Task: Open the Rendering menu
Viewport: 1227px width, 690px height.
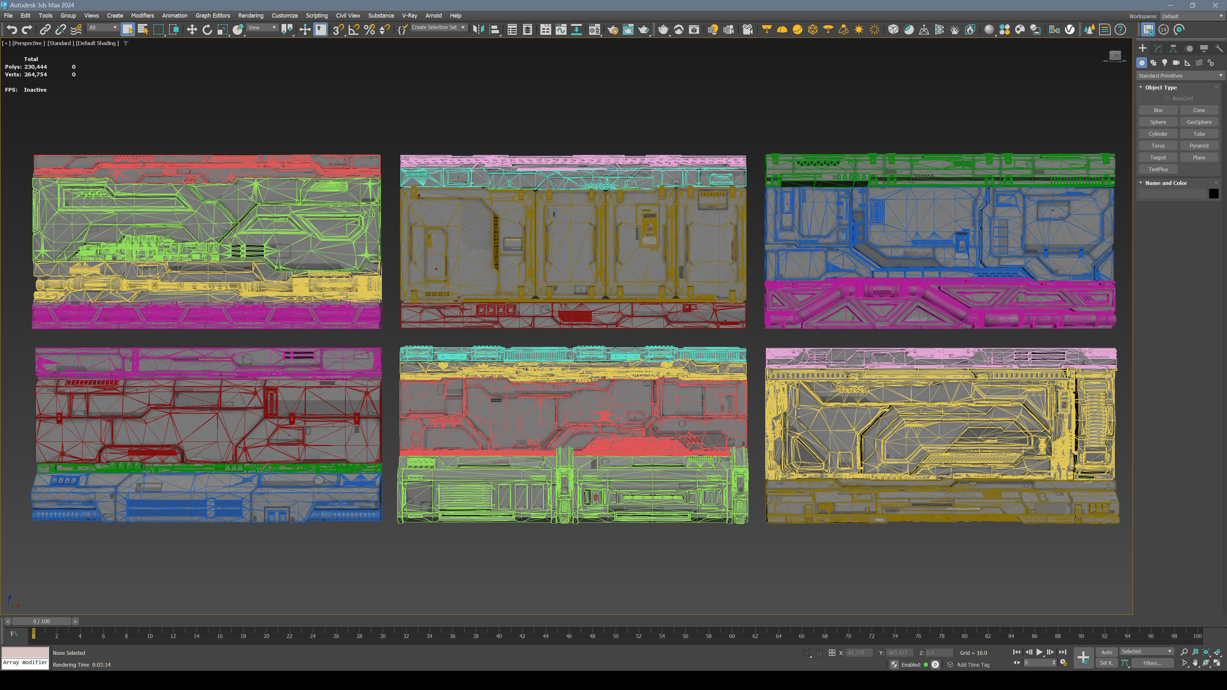Action: click(251, 16)
